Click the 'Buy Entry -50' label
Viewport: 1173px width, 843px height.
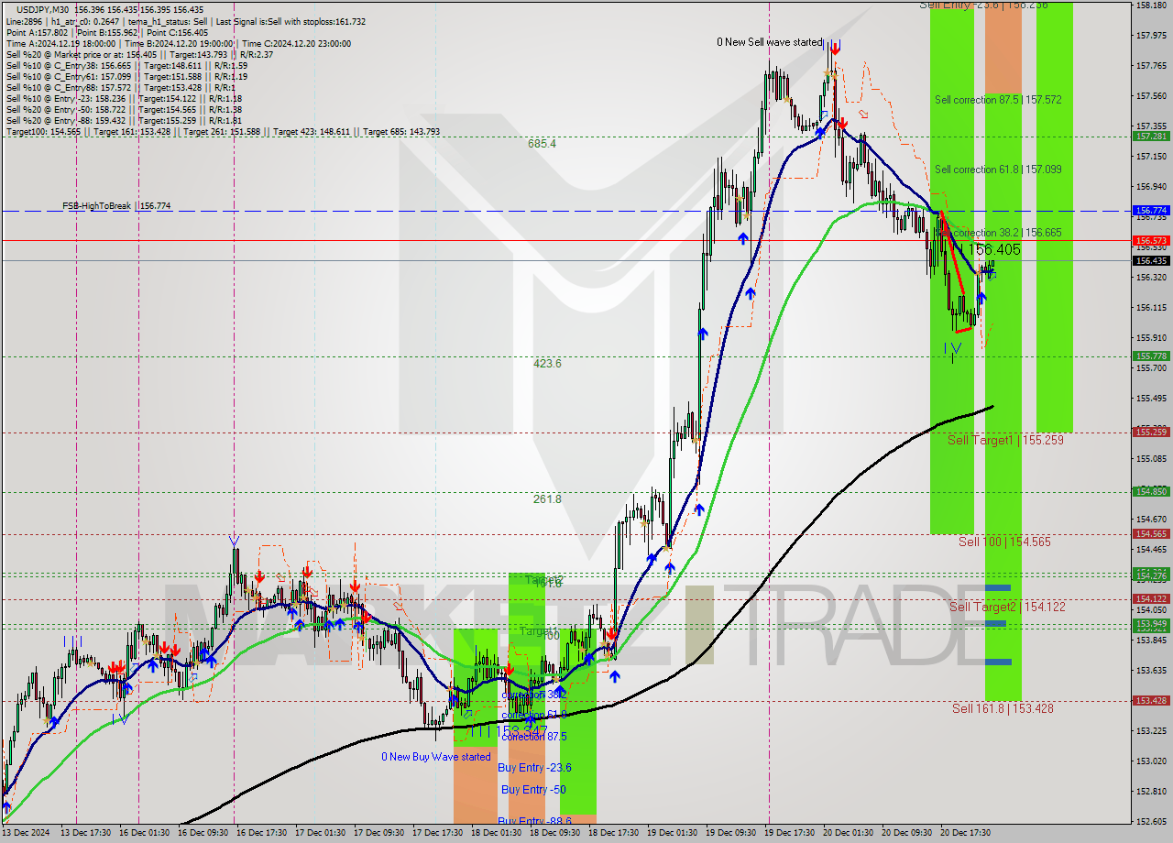click(x=533, y=790)
